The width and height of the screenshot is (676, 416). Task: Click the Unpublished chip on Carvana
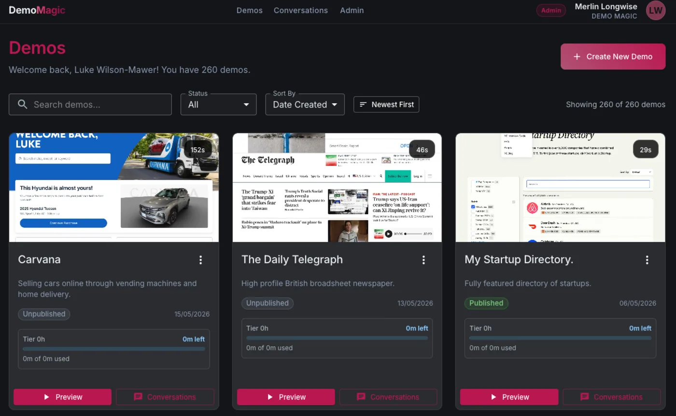click(x=44, y=314)
